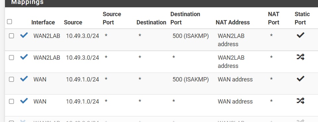Click the Static Port column header
This screenshot has height=122, width=318.
(302, 18)
